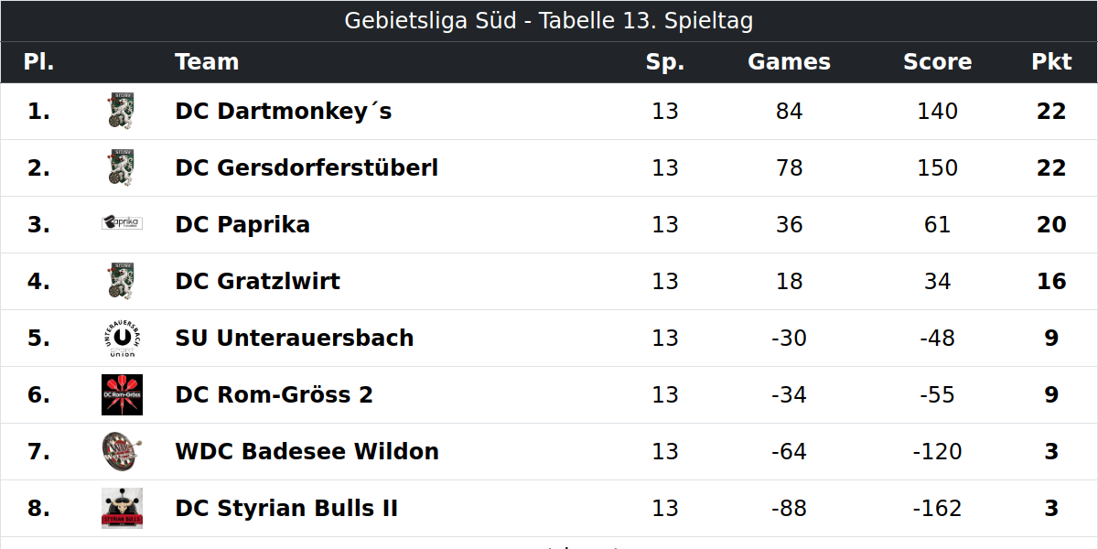
Task: Select the Games column header
Action: coord(789,62)
